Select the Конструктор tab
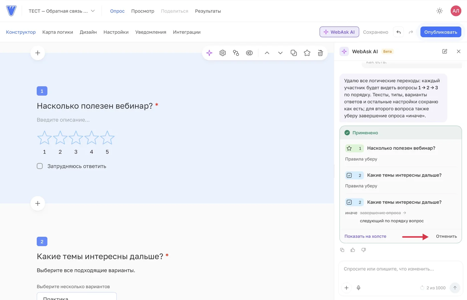The image size is (467, 300). [x=21, y=32]
